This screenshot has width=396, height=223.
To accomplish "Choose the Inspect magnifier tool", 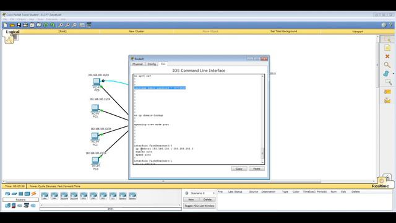I will [x=387, y=65].
